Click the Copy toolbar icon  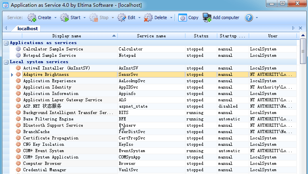pyautogui.click(x=183, y=17)
